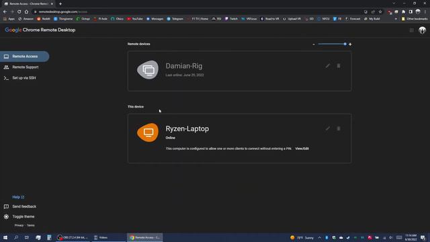Select the Remote Access browser tab

click(28, 4)
